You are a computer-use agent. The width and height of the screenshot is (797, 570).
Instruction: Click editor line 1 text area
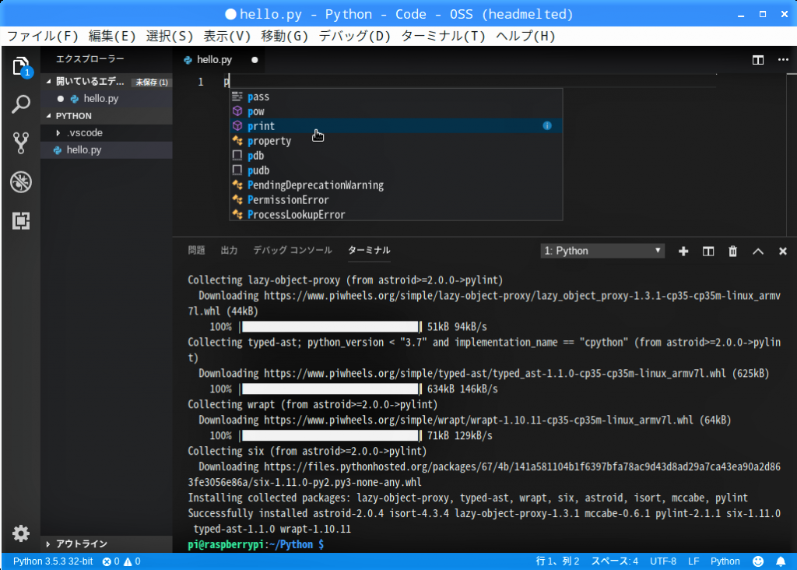click(x=469, y=81)
